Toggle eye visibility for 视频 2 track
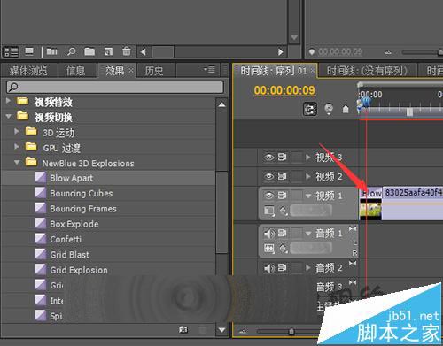 268,176
